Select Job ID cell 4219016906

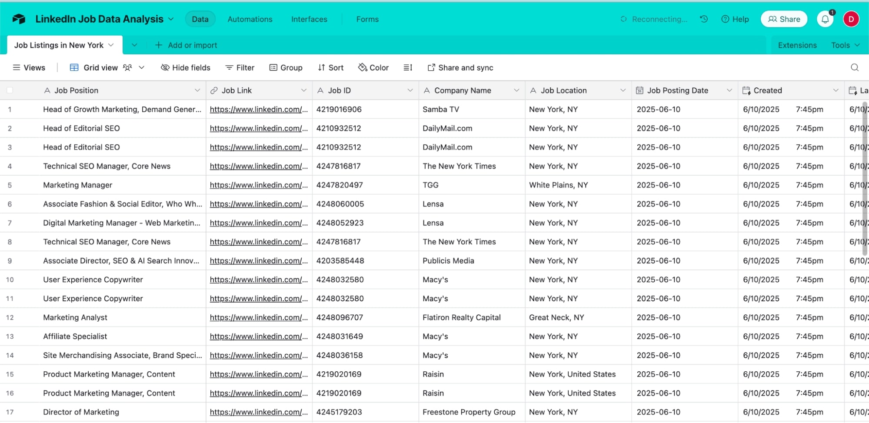tap(365, 110)
